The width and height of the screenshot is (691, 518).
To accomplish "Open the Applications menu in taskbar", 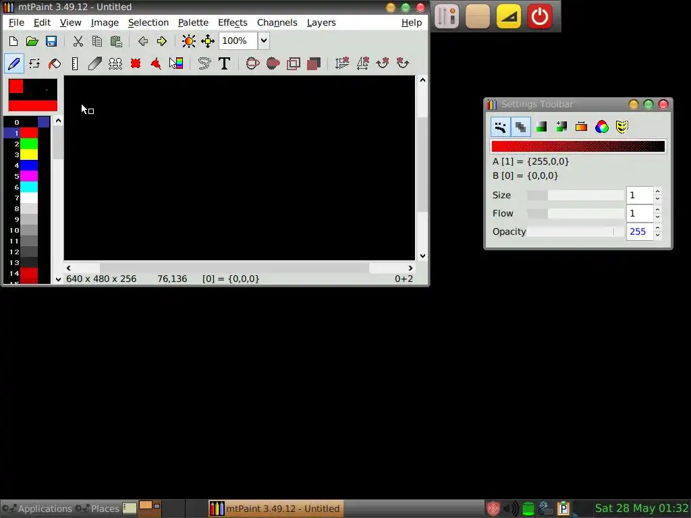I will click(37, 509).
